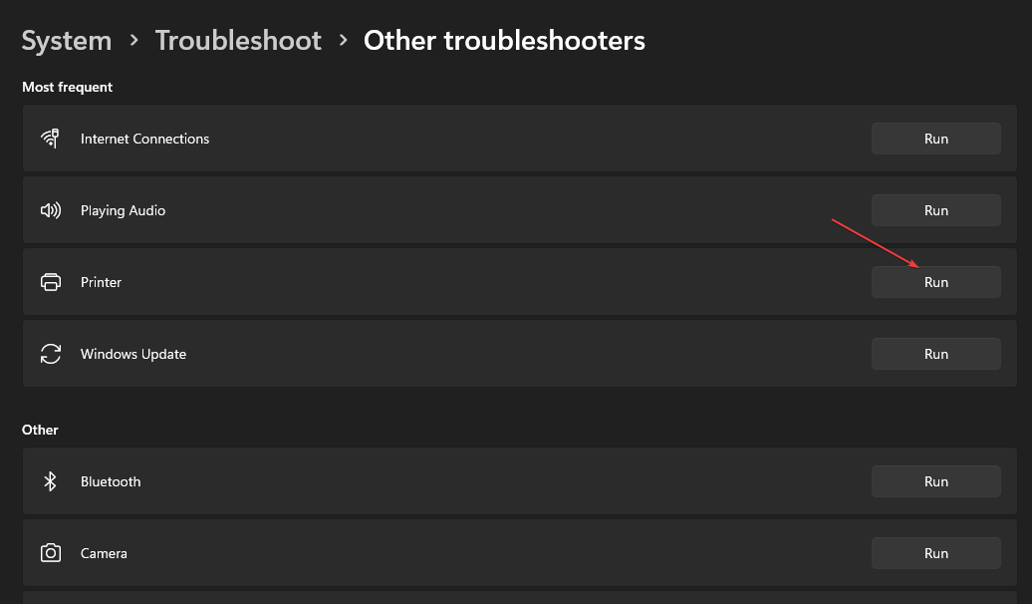
Task: Run the Printer troubleshooter
Action: [935, 282]
